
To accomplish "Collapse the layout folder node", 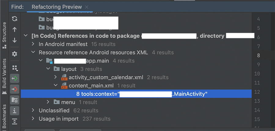I will [49, 69].
